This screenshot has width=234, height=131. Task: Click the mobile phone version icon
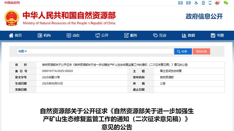coord(210,3)
